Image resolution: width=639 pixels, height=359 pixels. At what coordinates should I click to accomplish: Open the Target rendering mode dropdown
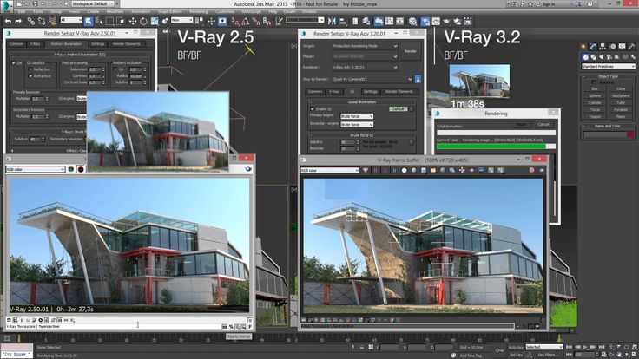(x=365, y=46)
